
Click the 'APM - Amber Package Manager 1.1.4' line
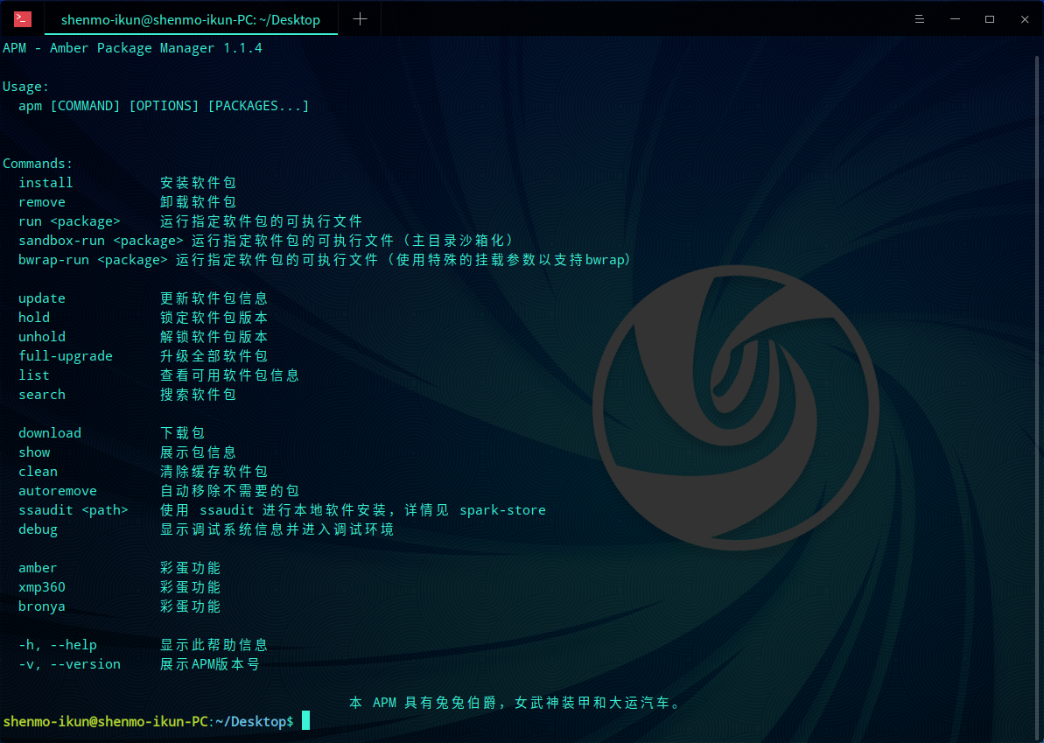coord(132,48)
